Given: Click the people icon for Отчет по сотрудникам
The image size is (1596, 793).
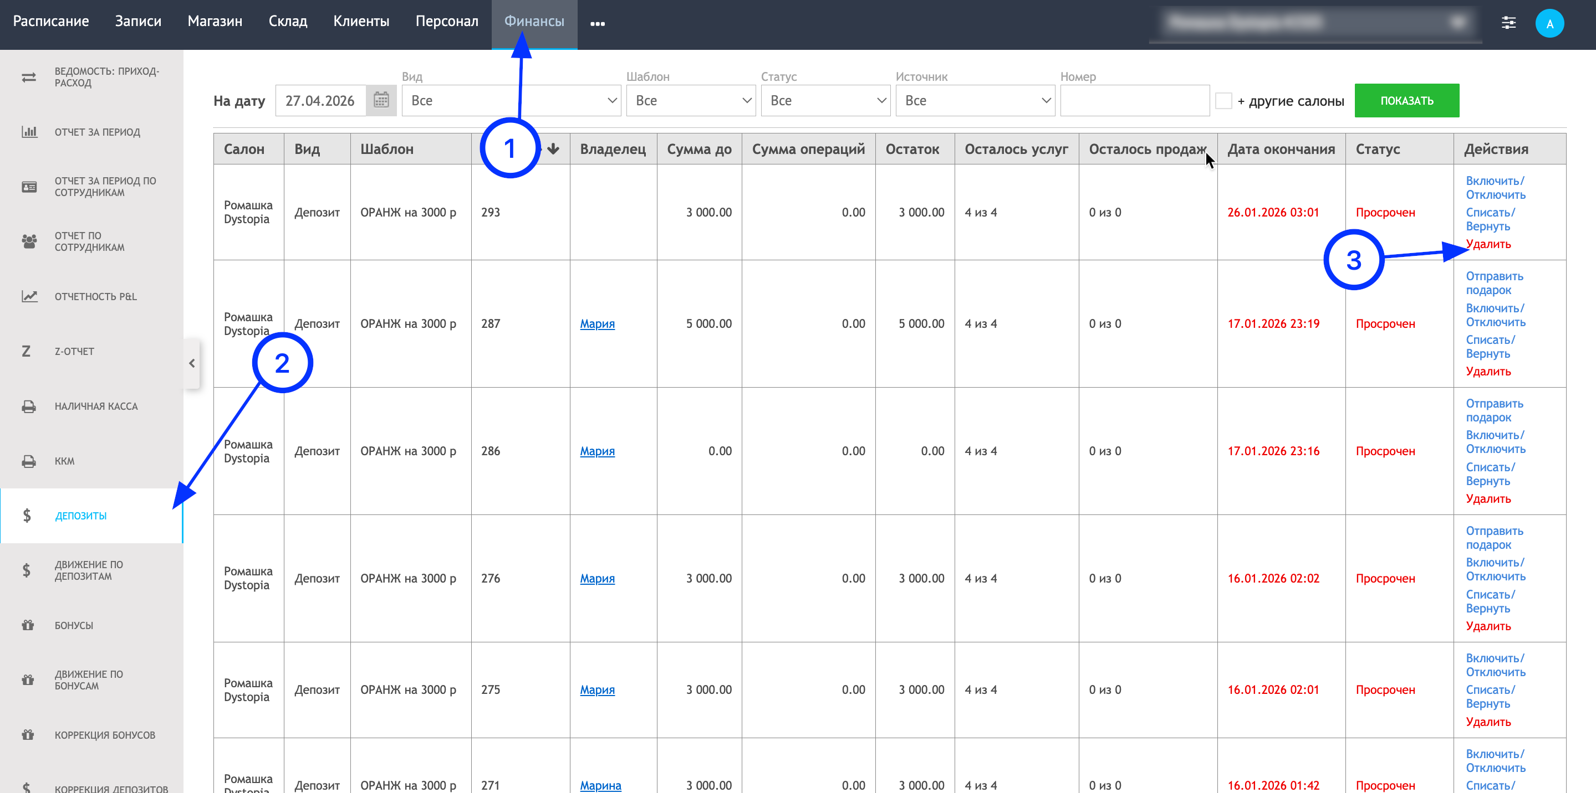Looking at the screenshot, I should (28, 241).
